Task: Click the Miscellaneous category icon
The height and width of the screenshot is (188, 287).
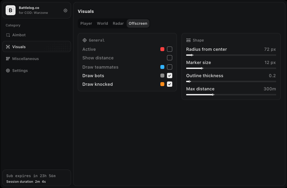Action: [x=8, y=59]
